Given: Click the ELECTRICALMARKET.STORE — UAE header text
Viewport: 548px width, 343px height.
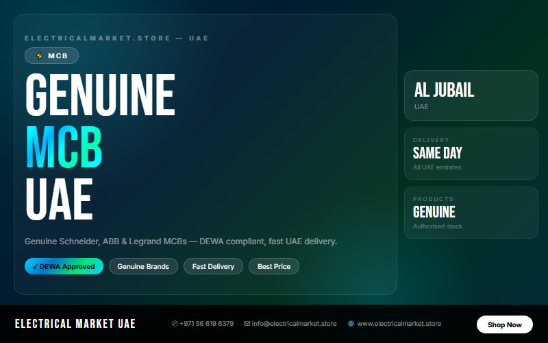Looking at the screenshot, I should (116, 38).
